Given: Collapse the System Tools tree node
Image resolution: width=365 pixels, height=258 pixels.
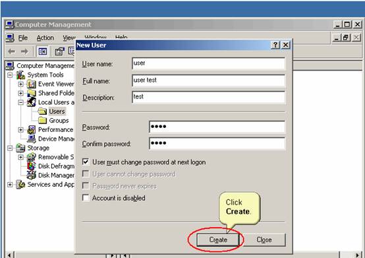Looking at the screenshot, I should 10,75.
